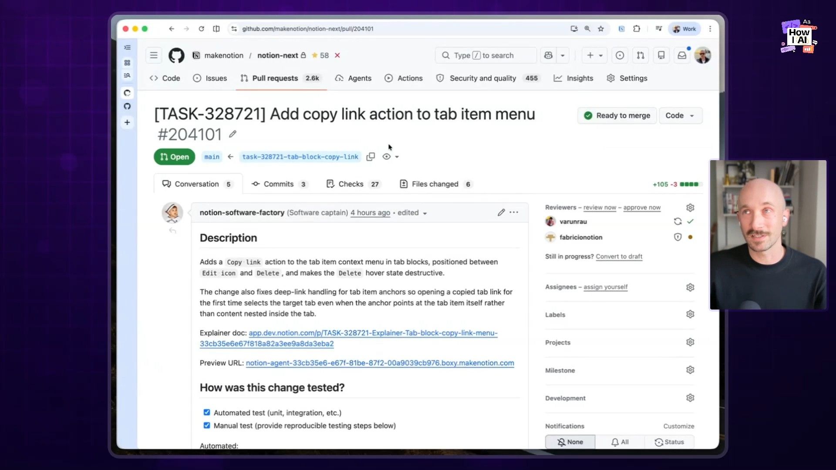Switch to the Checks tab
Viewport: 836px width, 470px height.
point(353,184)
